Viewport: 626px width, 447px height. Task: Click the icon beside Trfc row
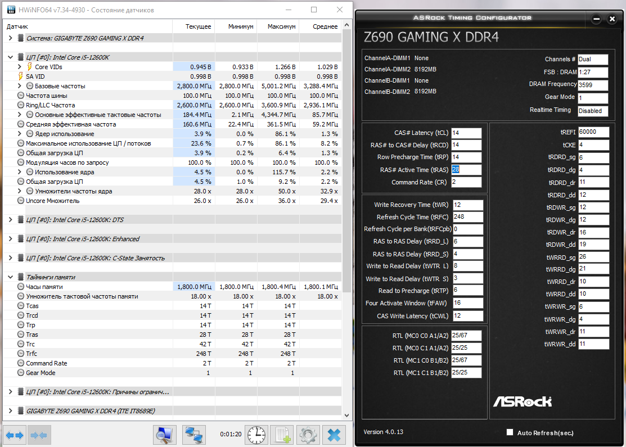(21, 354)
